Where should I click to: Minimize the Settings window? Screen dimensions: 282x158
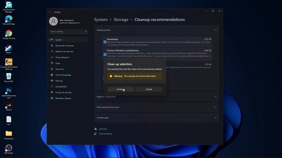(206, 11)
